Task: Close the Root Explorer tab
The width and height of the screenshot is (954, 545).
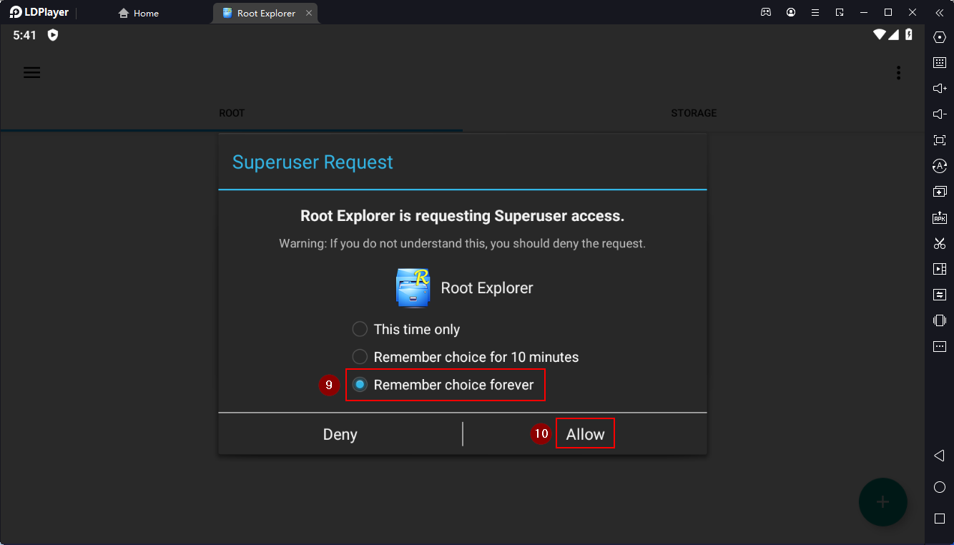Action: pyautogui.click(x=309, y=13)
